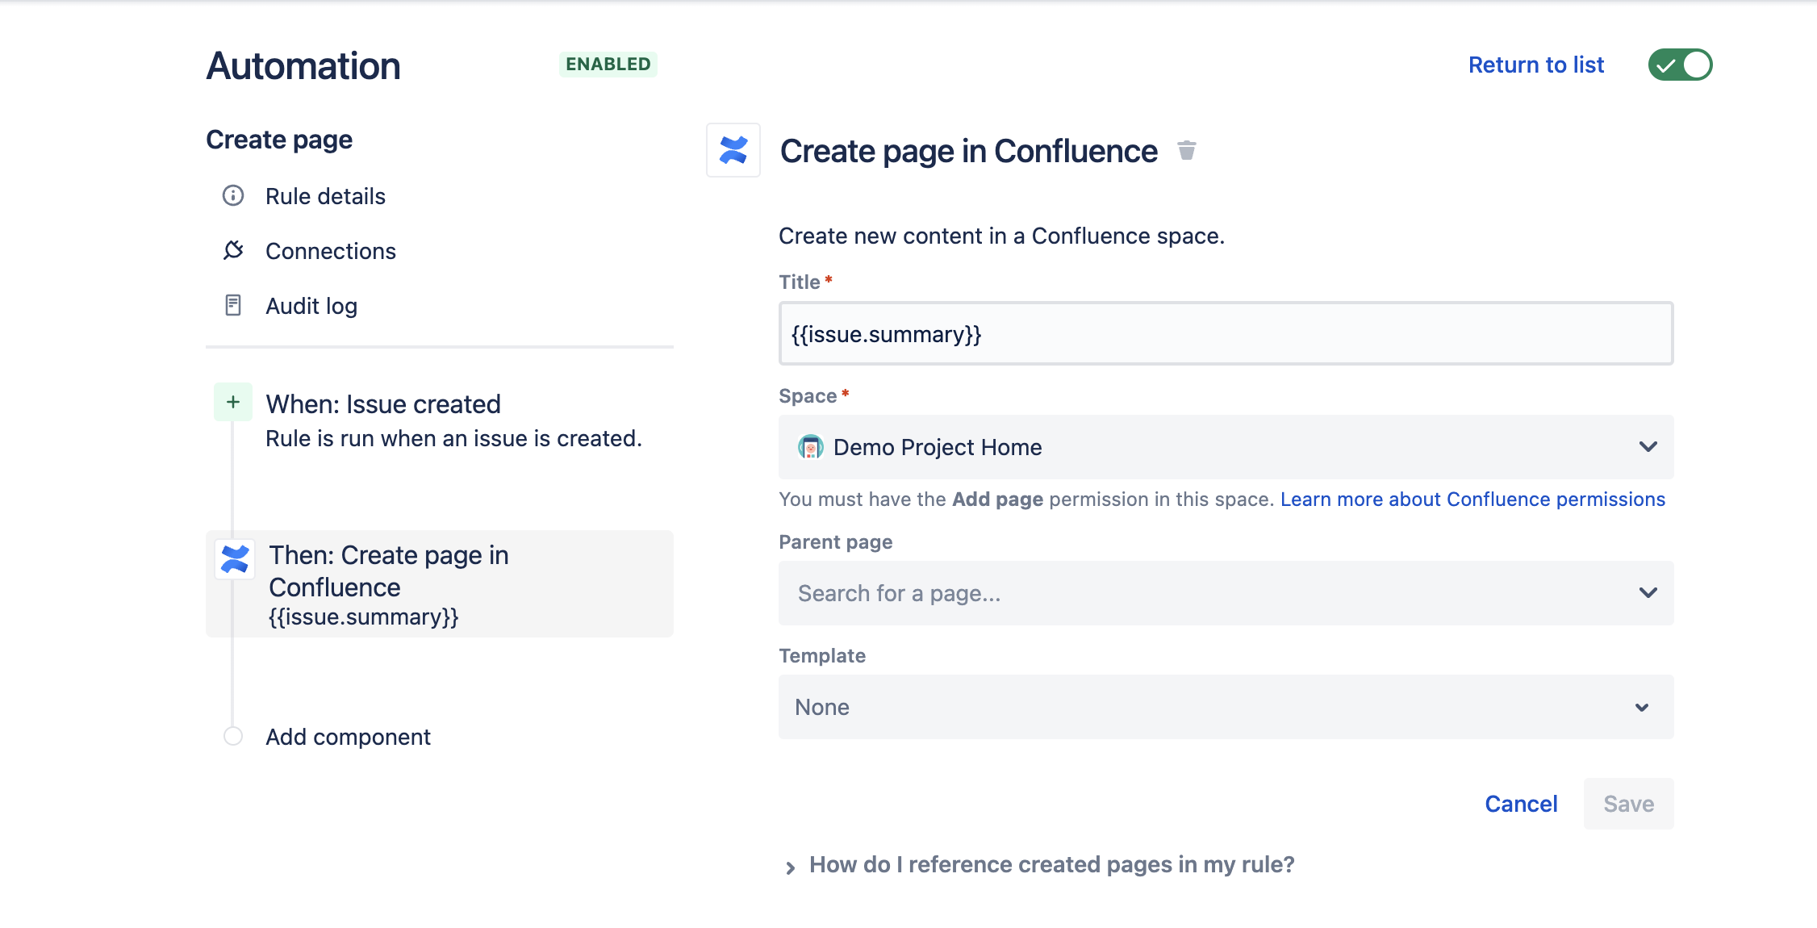Click the Rule details info icon
1817x928 pixels.
pyautogui.click(x=233, y=196)
